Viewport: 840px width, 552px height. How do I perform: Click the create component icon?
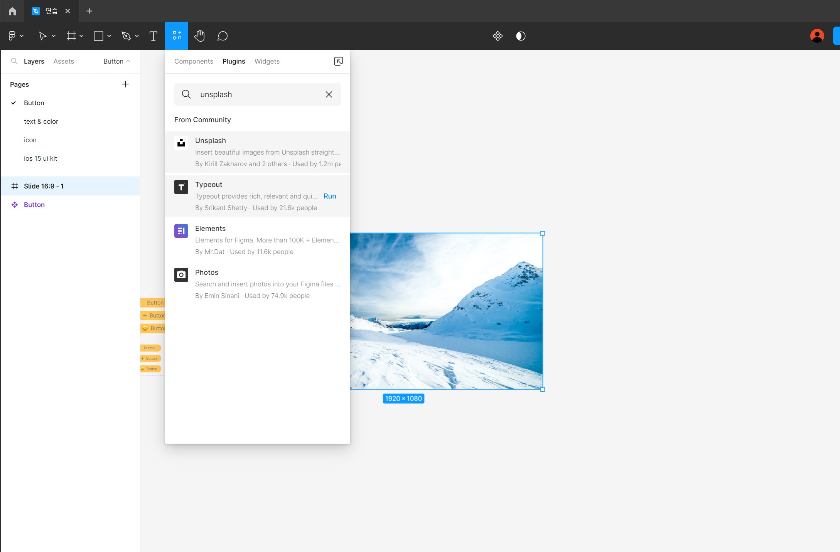tap(498, 36)
